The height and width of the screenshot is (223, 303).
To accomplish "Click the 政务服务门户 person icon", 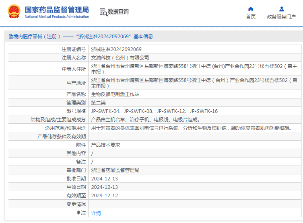I will pyautogui.click(x=282, y=9).
